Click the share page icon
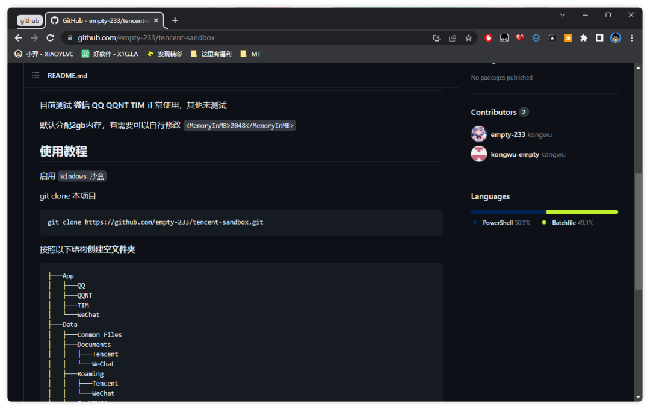650x409 pixels. point(453,38)
